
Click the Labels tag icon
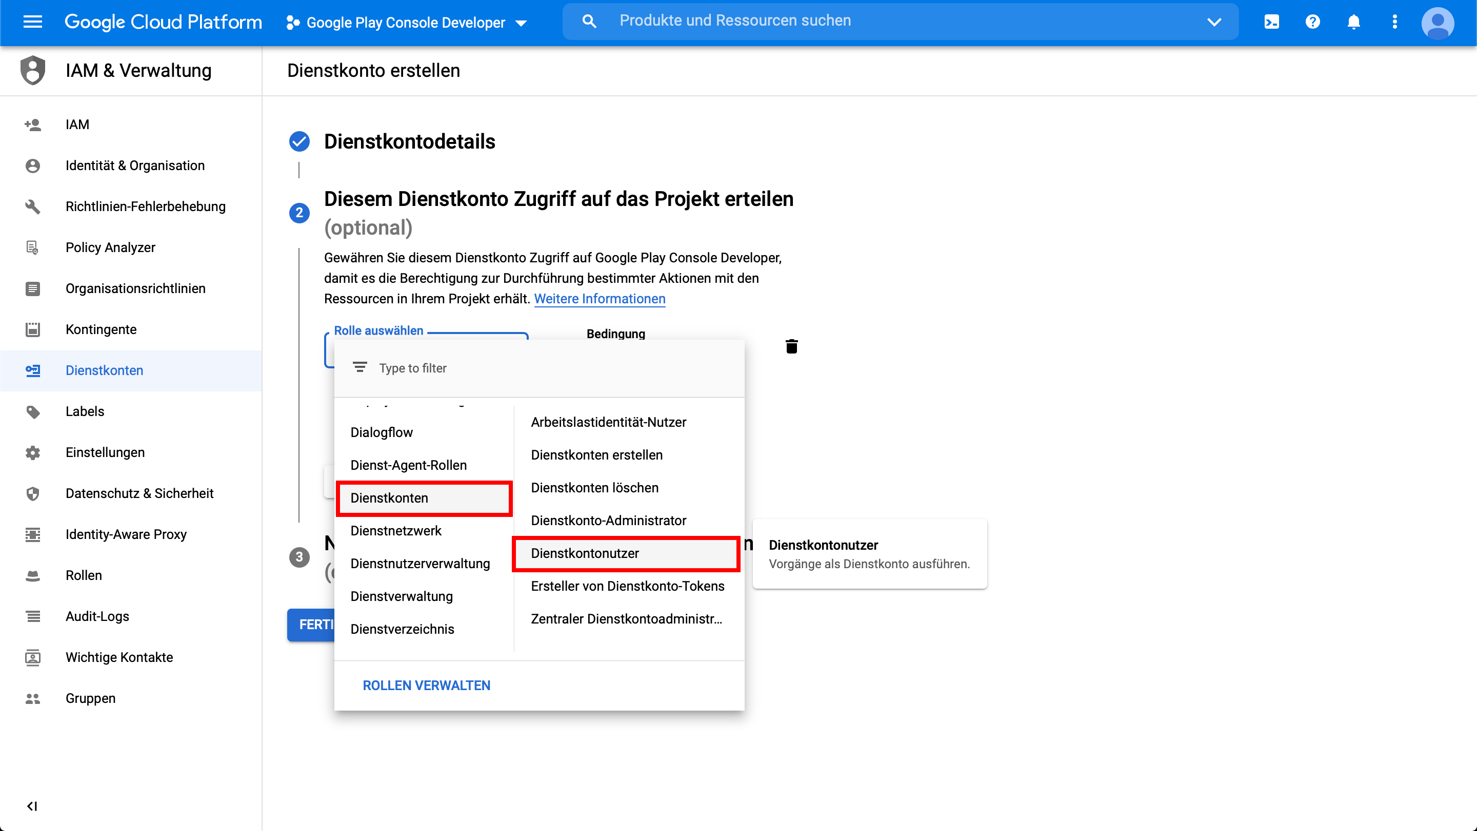(x=33, y=412)
